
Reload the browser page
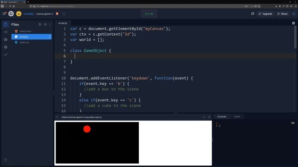pos(10,6)
